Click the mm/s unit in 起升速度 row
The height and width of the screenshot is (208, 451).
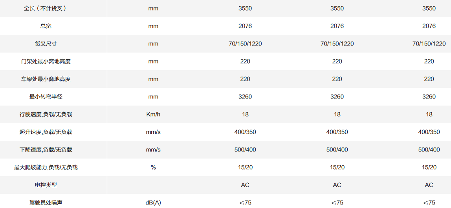tap(153, 132)
